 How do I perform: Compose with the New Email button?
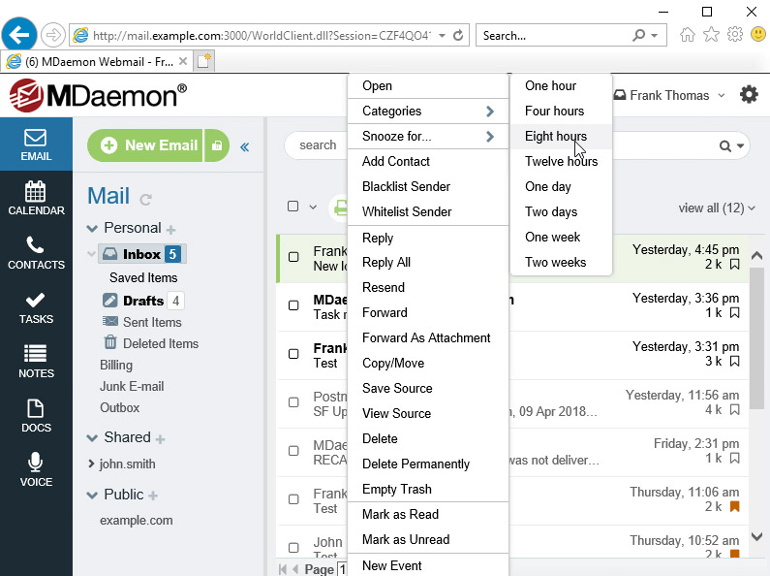[x=145, y=145]
